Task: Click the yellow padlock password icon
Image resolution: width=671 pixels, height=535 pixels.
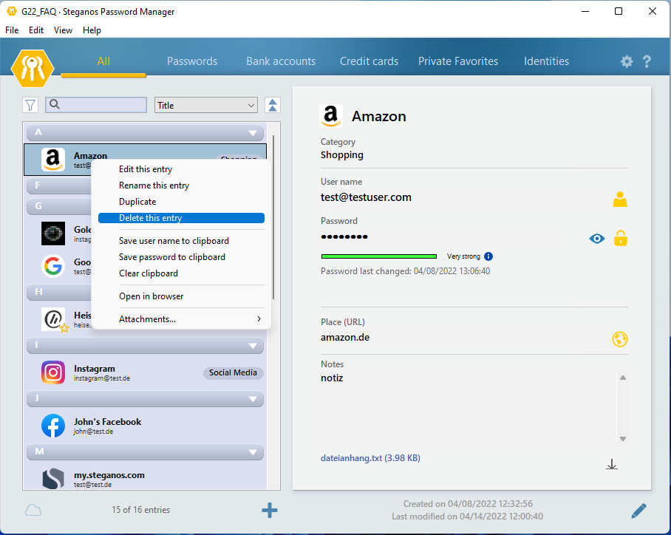Action: point(621,238)
